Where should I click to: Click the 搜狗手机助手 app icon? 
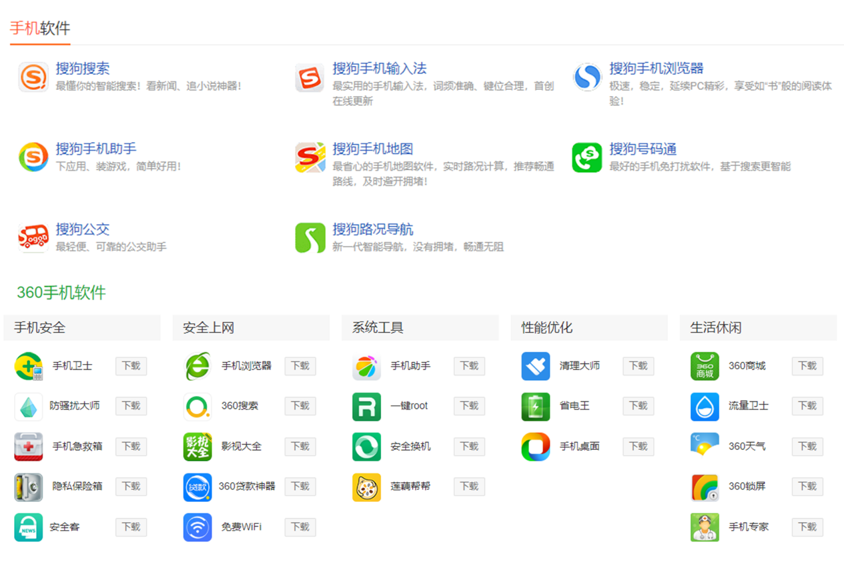tap(33, 157)
